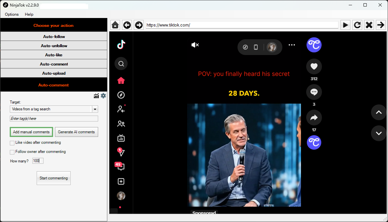This screenshot has width=388, height=222.
Task: Reload the page with the refresh icon
Action: [x=357, y=25]
